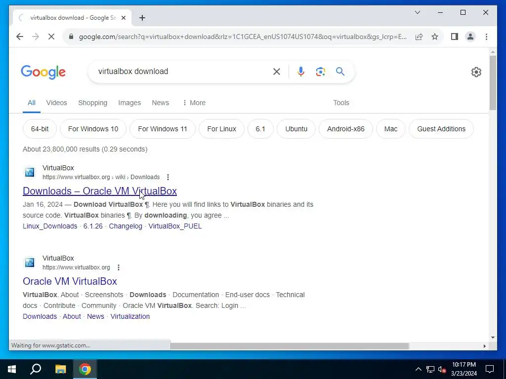Open the Oracle VM VirtualBox result title
The height and width of the screenshot is (379, 506).
pyautogui.click(x=70, y=281)
